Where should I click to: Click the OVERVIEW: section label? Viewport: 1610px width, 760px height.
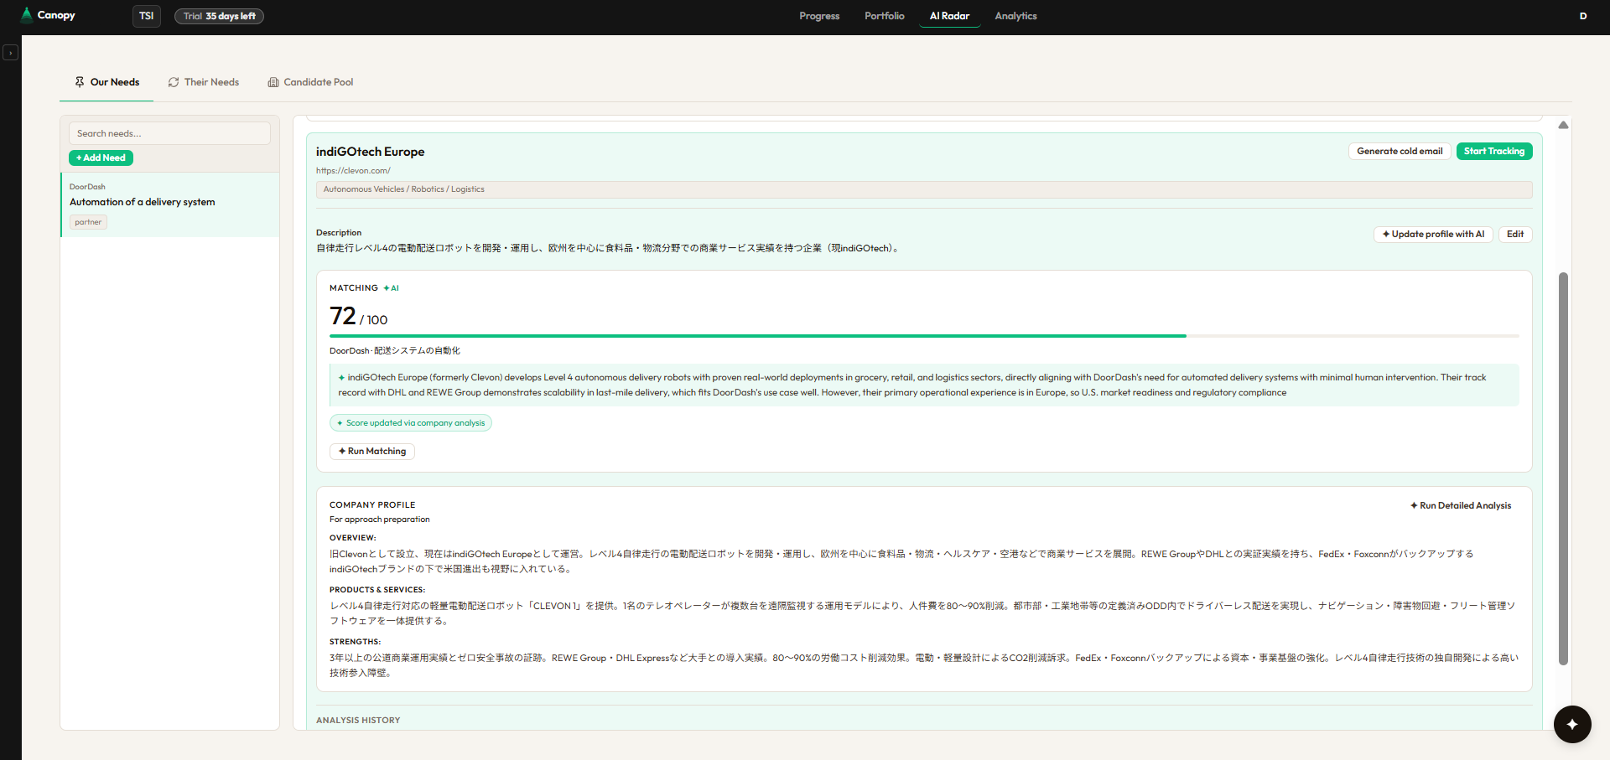[353, 538]
